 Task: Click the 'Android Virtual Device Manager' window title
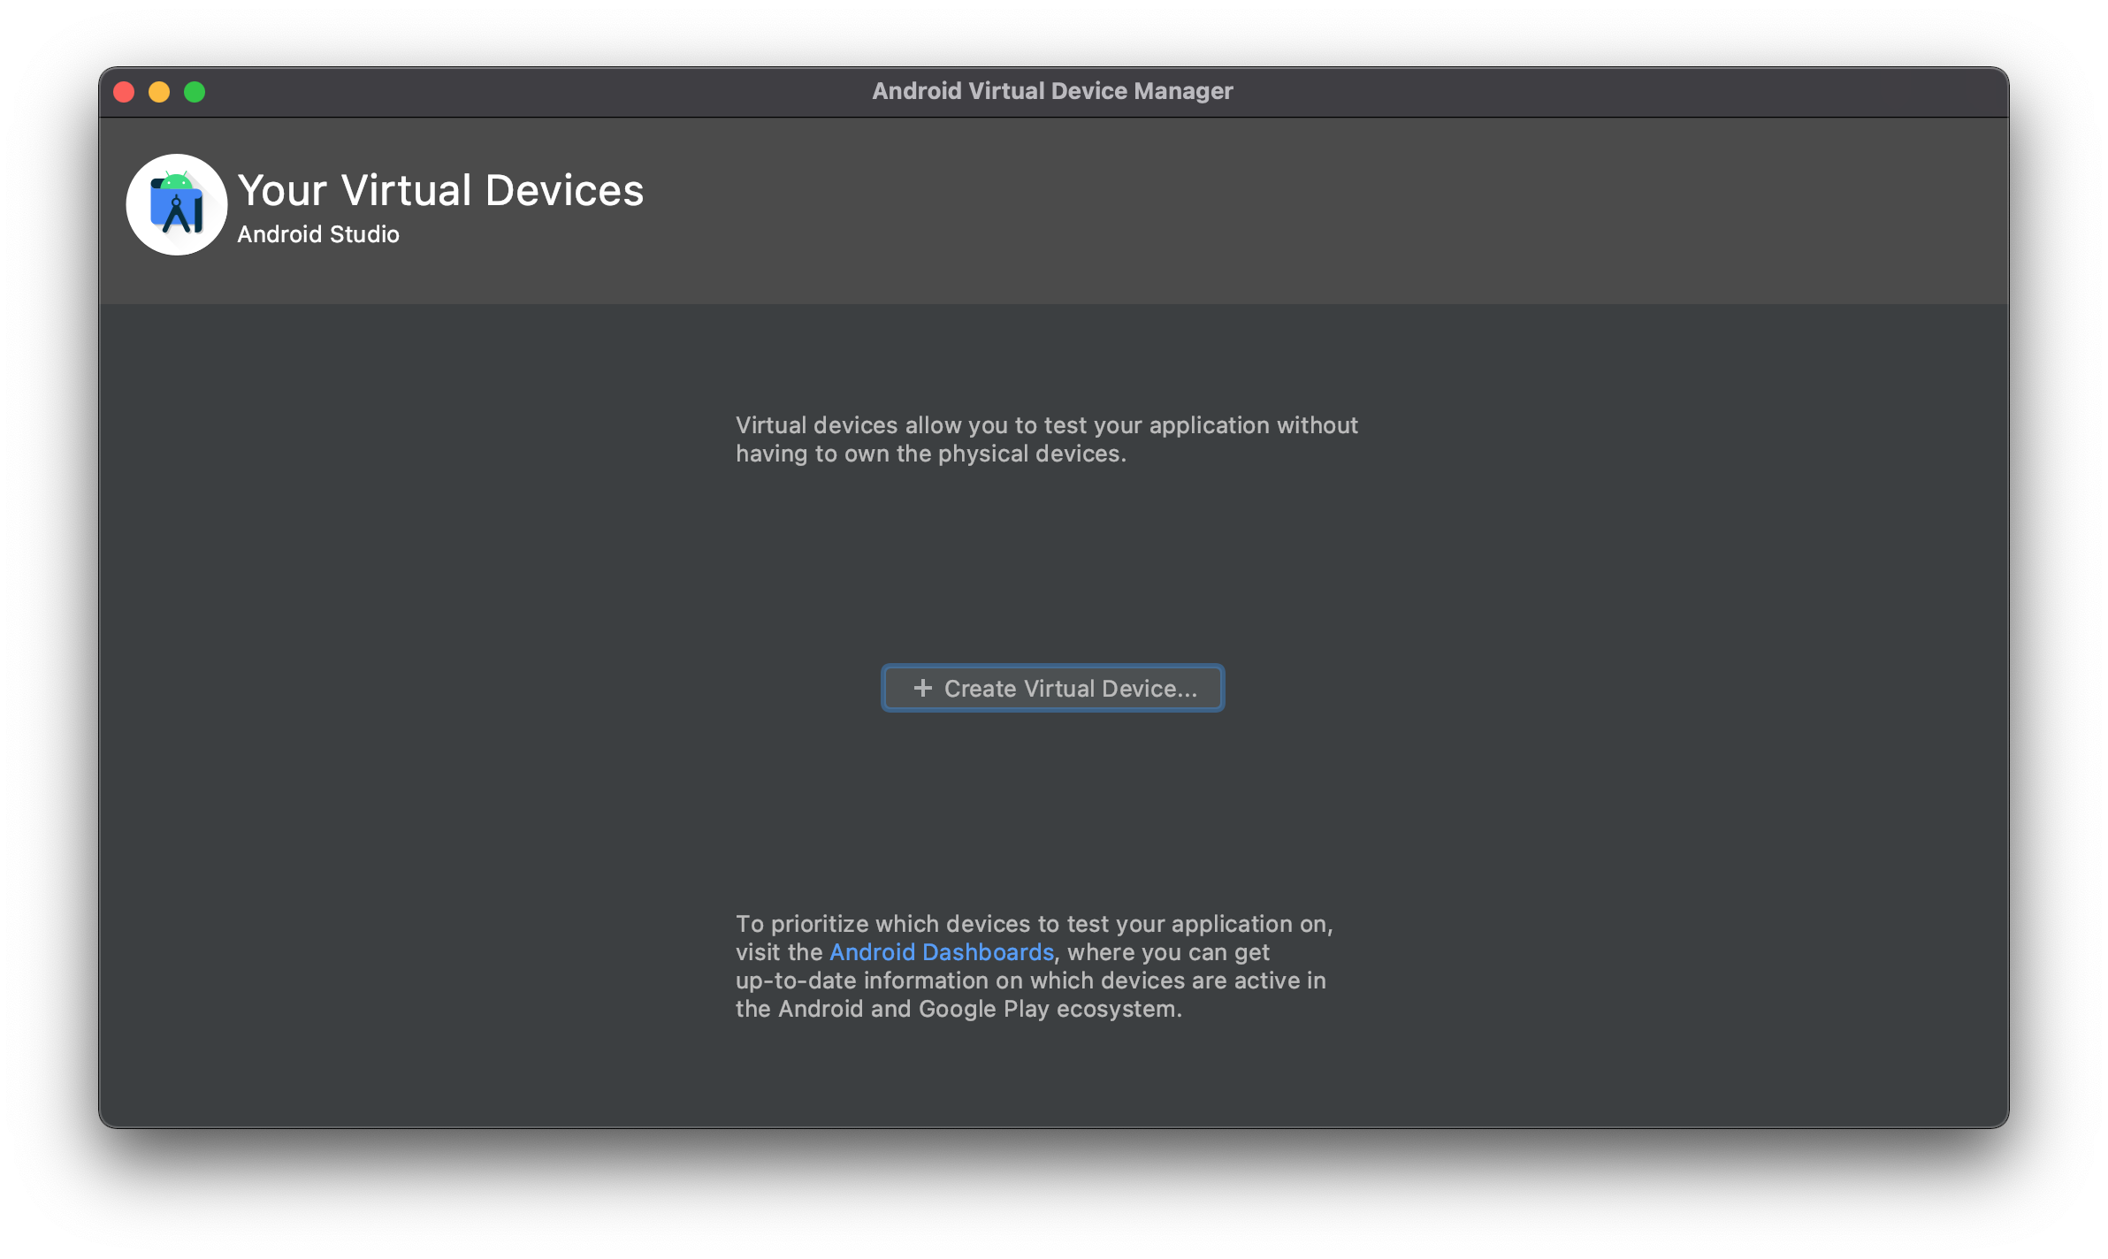(x=1052, y=91)
